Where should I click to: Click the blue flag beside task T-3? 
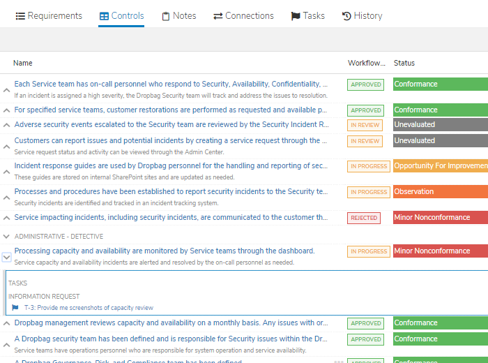15,308
